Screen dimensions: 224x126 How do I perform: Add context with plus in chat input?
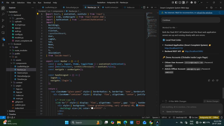point(163,112)
